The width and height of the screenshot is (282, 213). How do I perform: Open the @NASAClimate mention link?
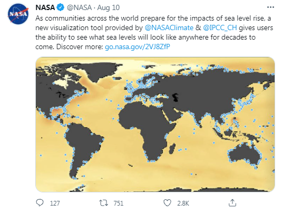(x=169, y=28)
